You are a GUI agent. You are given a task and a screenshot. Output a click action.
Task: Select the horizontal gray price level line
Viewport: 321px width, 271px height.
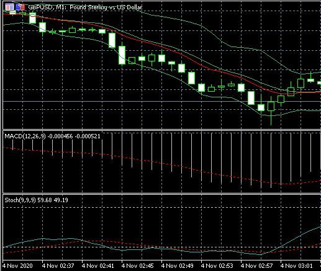pos(161,101)
